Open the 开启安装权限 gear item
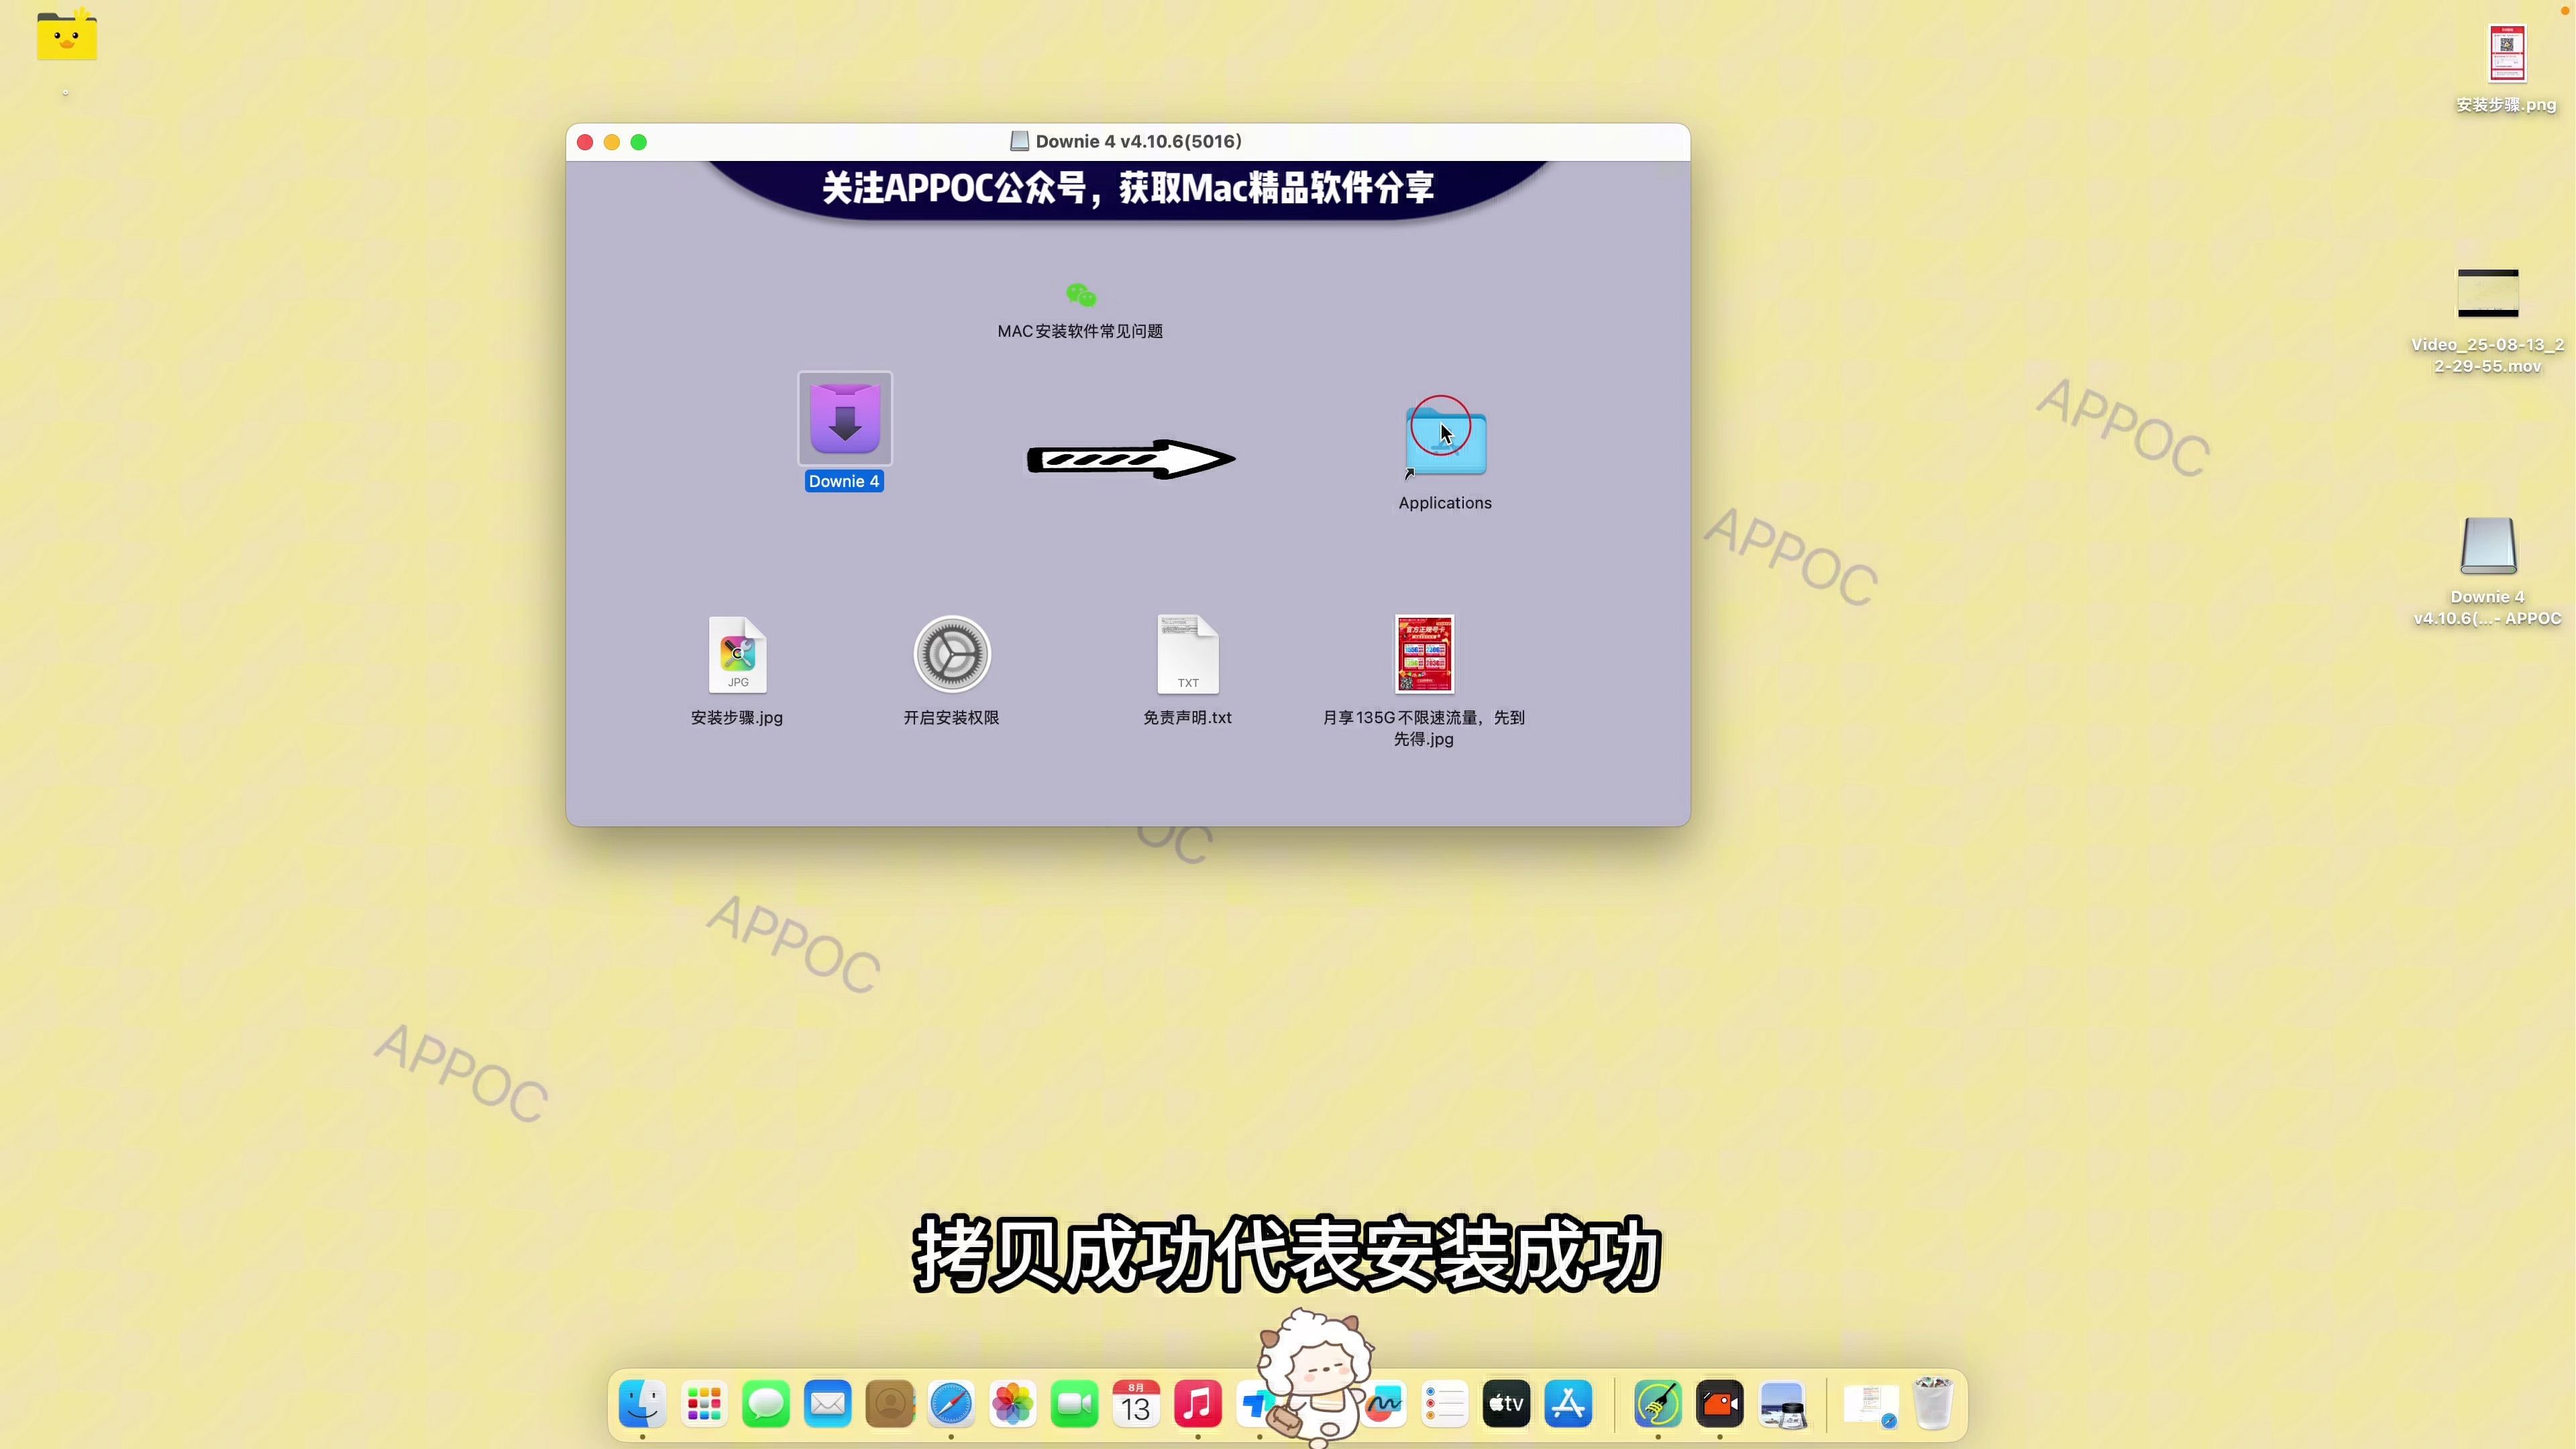Viewport: 2576px width, 1449px height. click(x=952, y=654)
